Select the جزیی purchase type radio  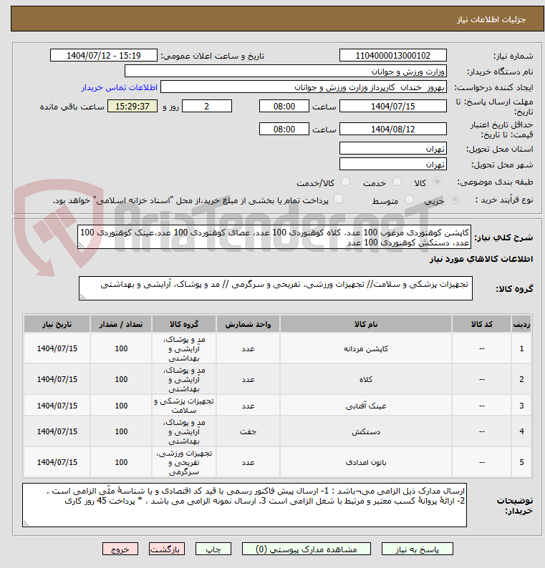tap(455, 200)
